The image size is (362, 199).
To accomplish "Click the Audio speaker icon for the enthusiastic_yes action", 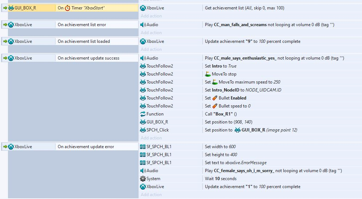I will tap(143, 58).
